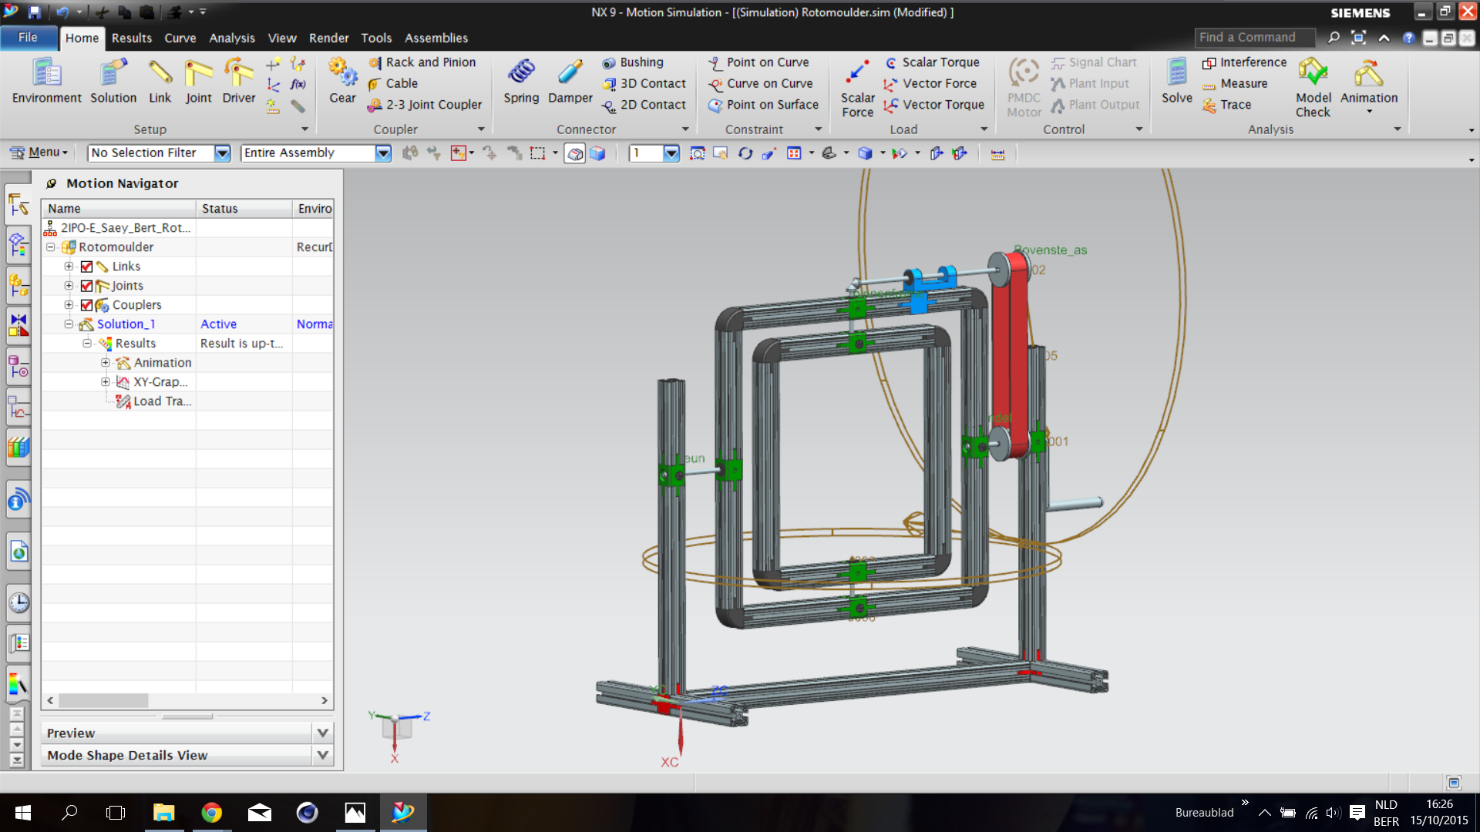Viewport: 1480px width, 832px height.
Task: Click the Cable coupler
Action: tap(393, 83)
